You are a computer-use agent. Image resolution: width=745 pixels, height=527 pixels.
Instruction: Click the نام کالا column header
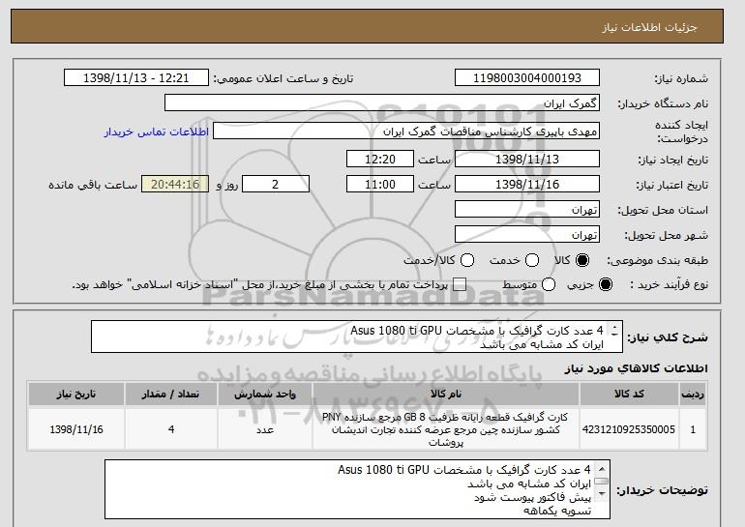coord(446,395)
